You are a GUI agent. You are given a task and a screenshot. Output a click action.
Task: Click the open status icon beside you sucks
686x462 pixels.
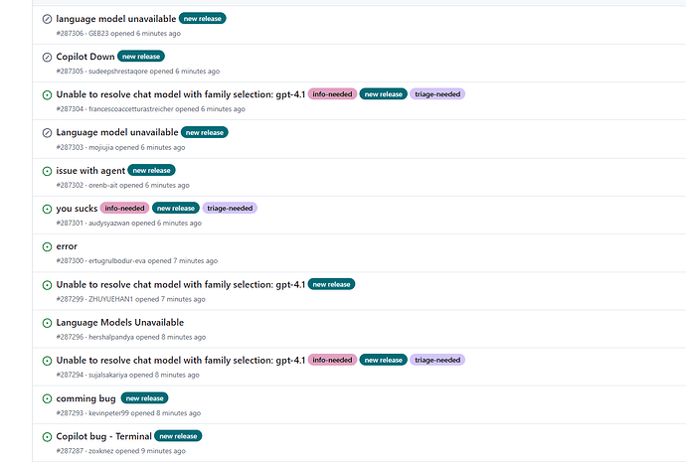tap(47, 209)
